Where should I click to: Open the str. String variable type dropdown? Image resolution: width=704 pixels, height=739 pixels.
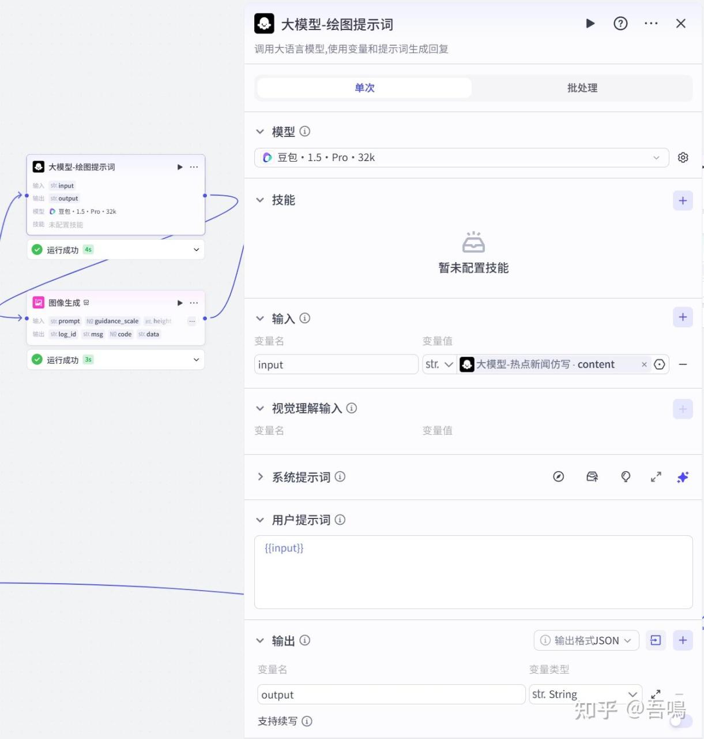(585, 695)
